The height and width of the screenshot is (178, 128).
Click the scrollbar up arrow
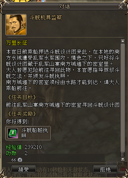(x=123, y=41)
